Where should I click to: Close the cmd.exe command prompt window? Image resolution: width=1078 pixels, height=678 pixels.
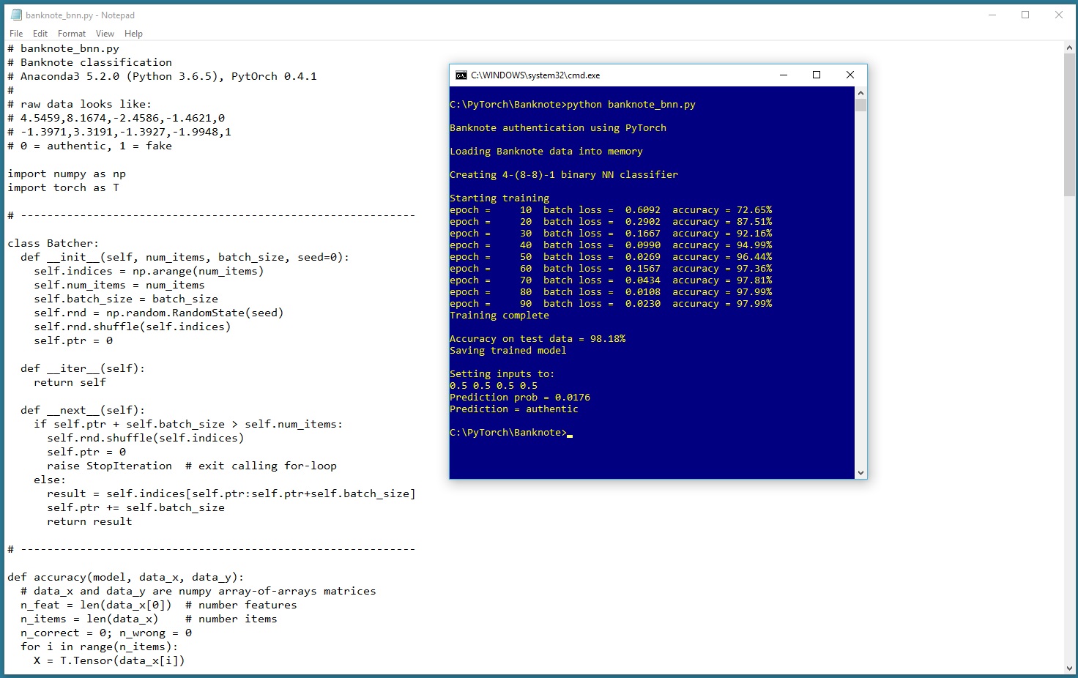pos(850,75)
